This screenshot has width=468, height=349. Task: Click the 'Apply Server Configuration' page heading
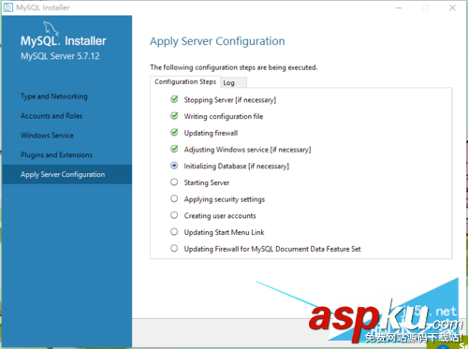pyautogui.click(x=217, y=41)
